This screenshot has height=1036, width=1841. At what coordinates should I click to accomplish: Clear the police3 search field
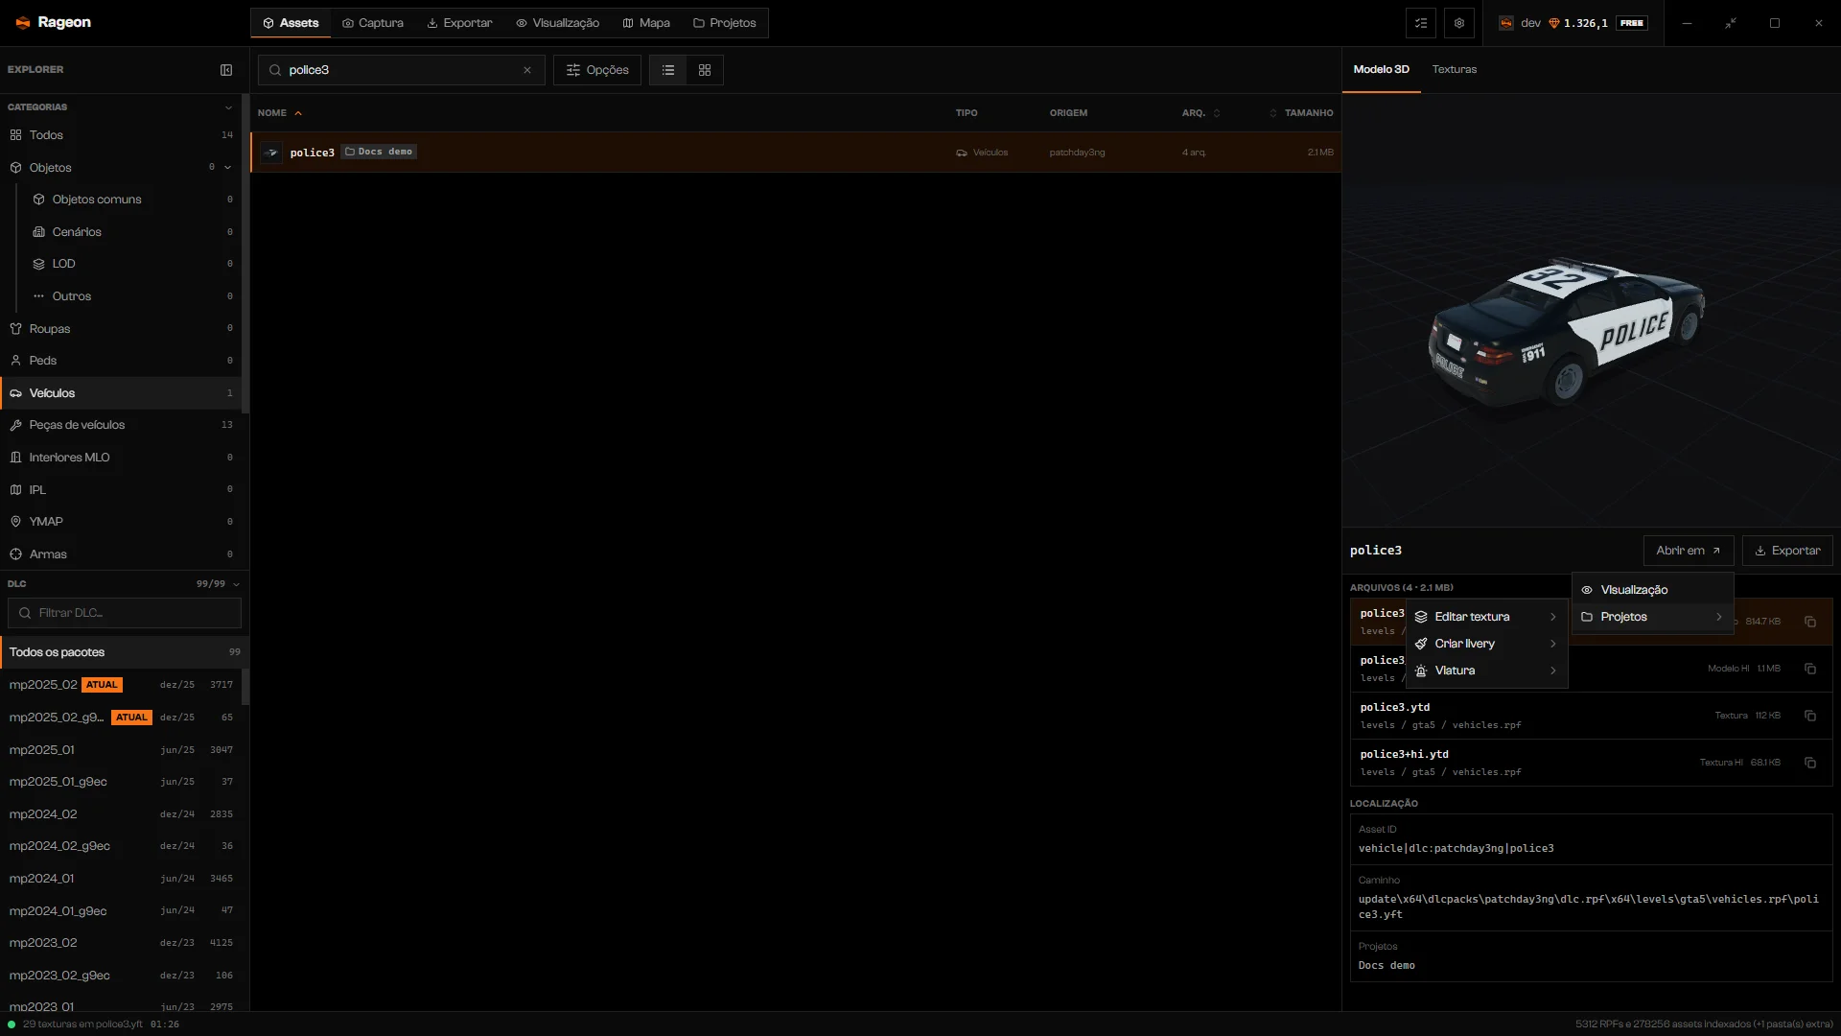[527, 70]
